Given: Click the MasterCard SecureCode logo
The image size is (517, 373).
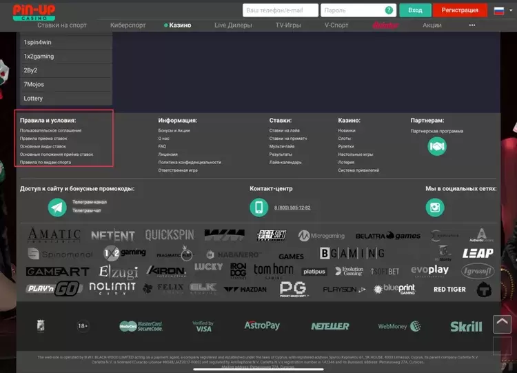Looking at the screenshot, I should 141,326.
